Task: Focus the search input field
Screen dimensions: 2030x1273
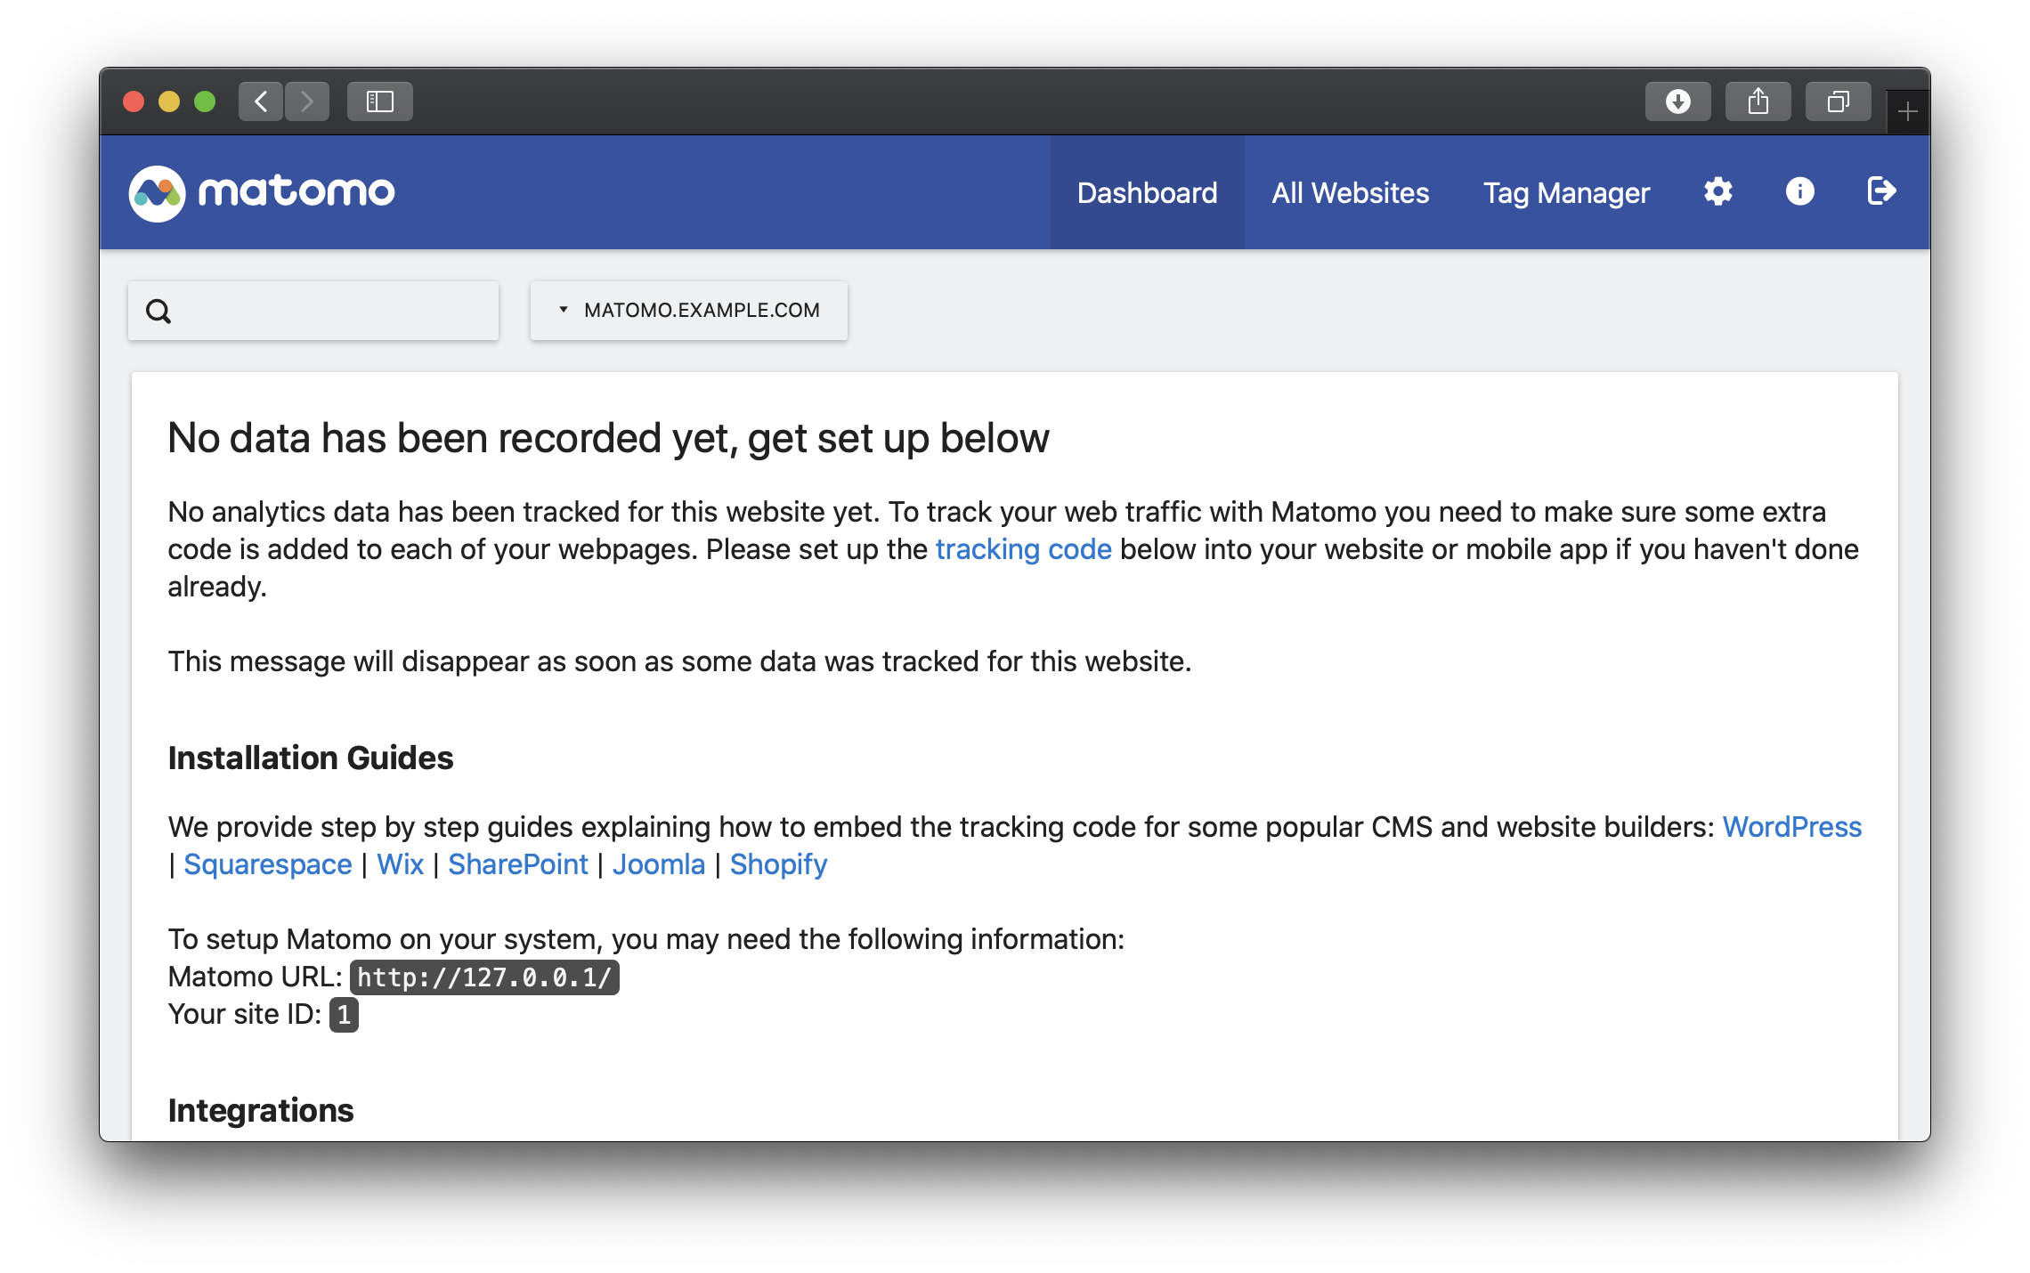Action: 334,312
